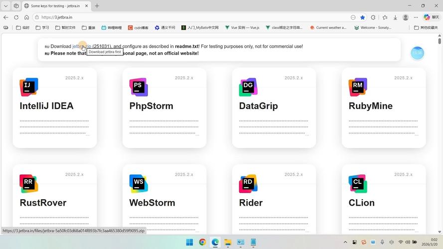443x249 pixels.
Task: Open a new browser tab
Action: click(97, 5)
